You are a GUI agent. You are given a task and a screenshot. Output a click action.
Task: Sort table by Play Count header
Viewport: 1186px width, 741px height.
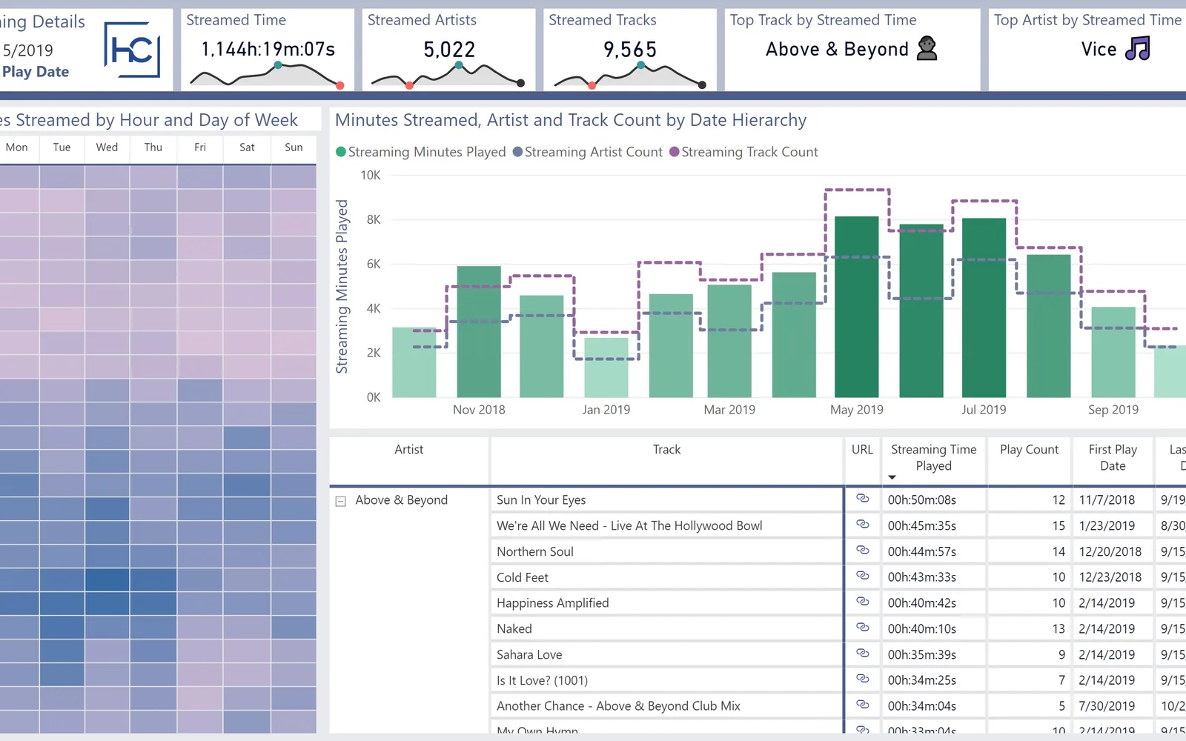[1029, 450]
